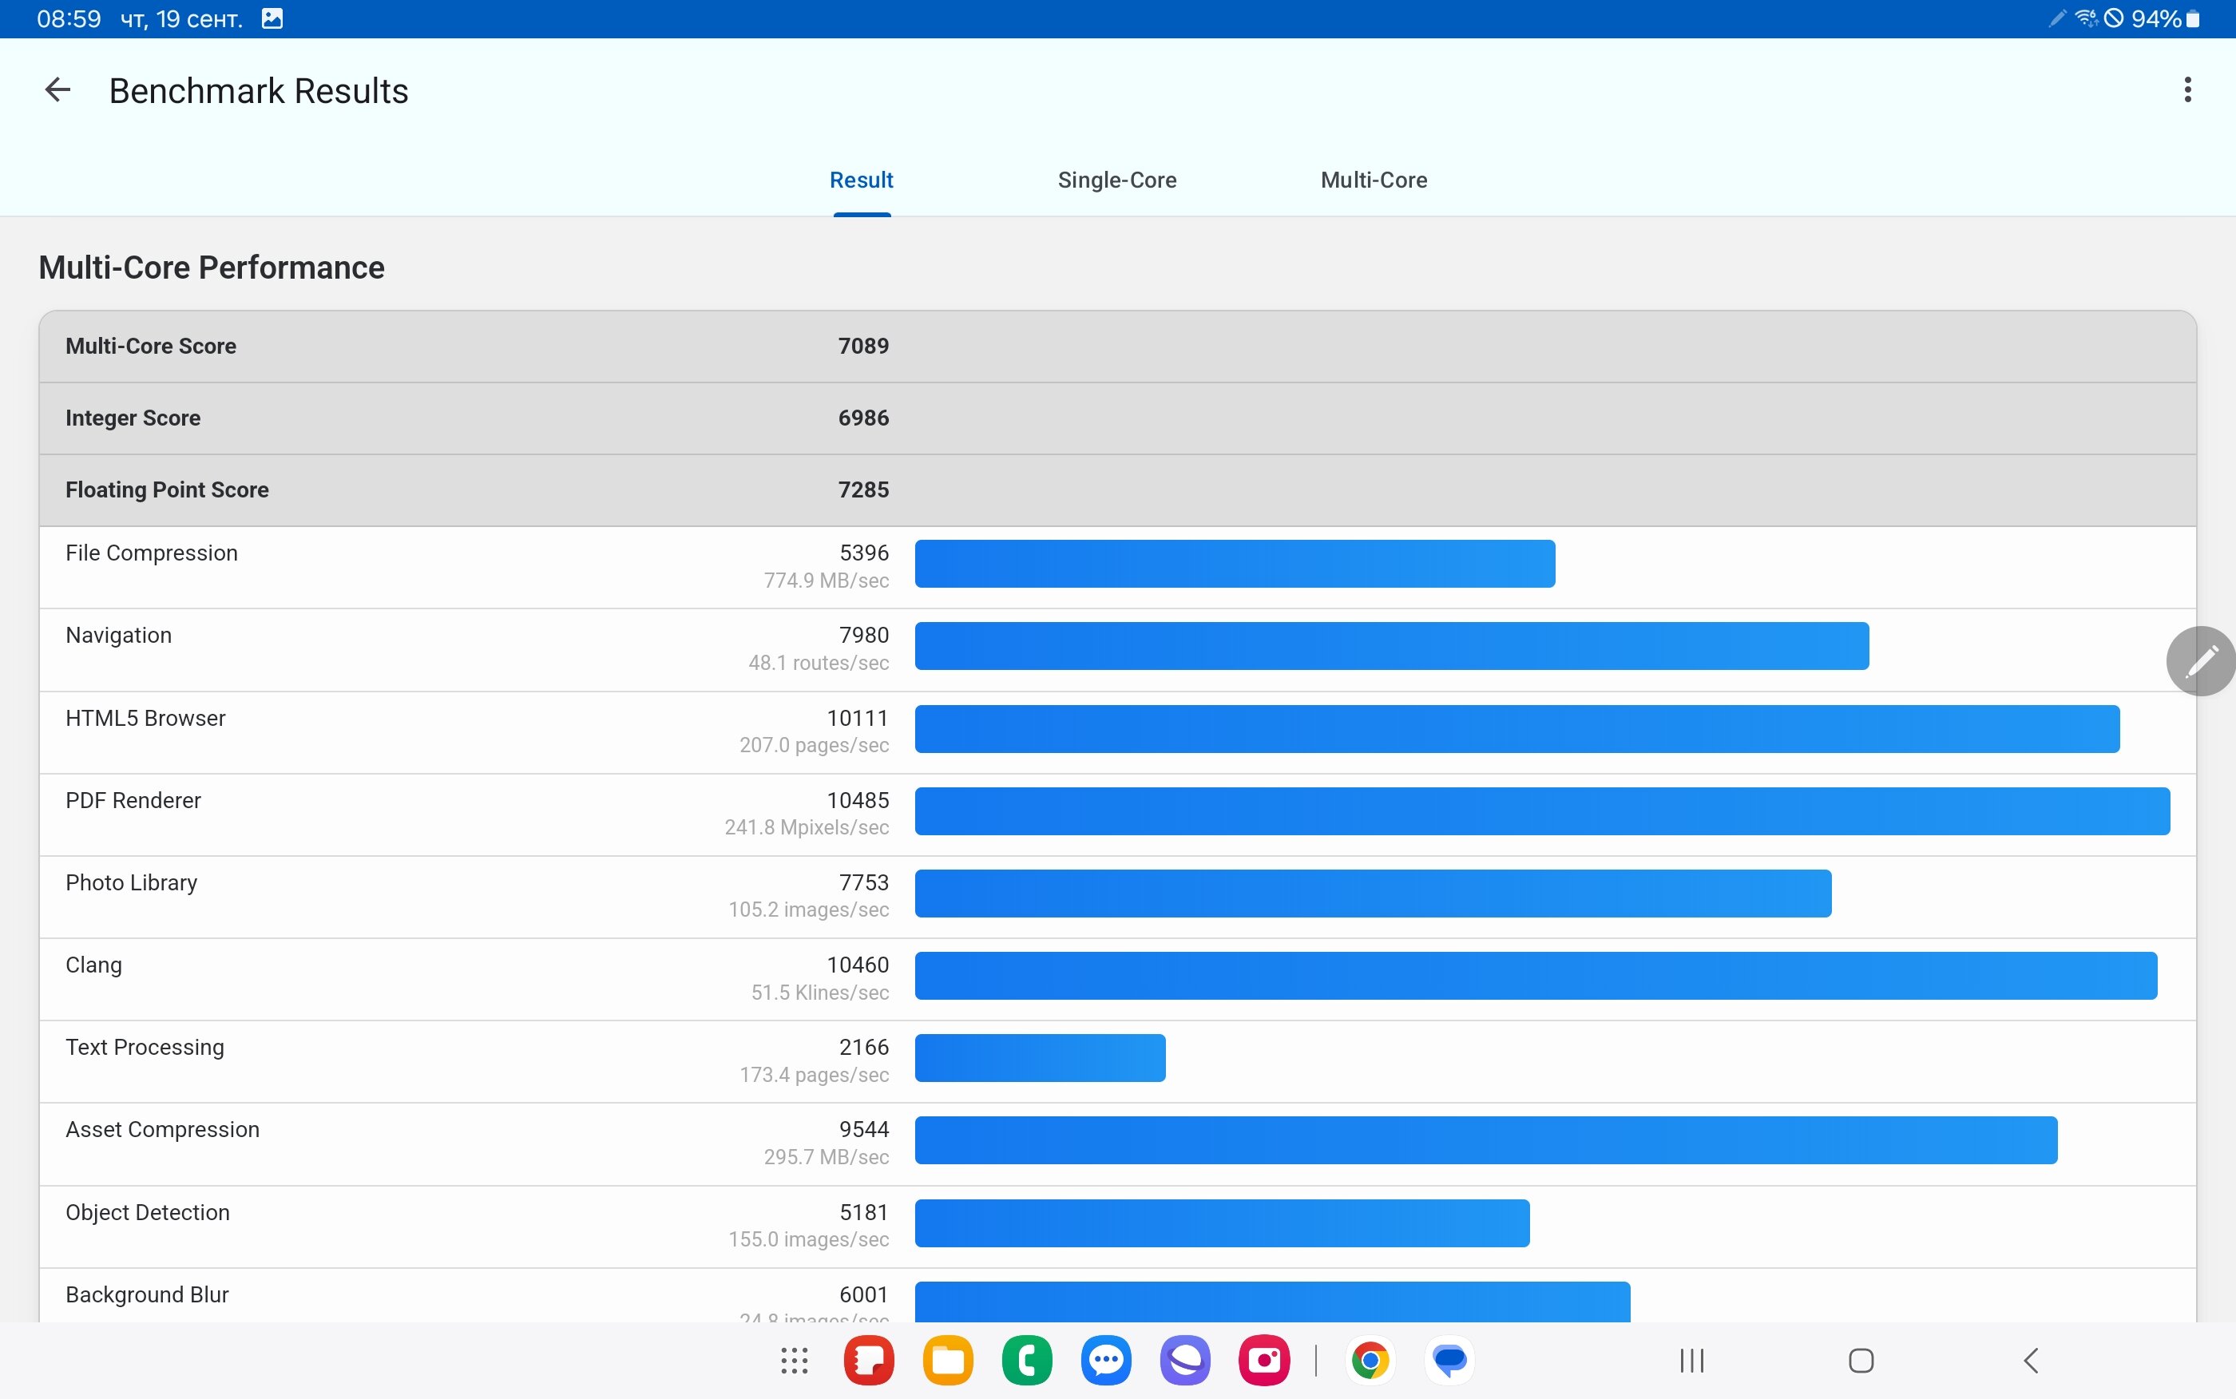Tap the HTML5 Browser label
The height and width of the screenshot is (1399, 2236).
tap(145, 718)
